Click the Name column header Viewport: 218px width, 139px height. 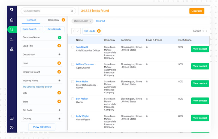(x=79, y=40)
